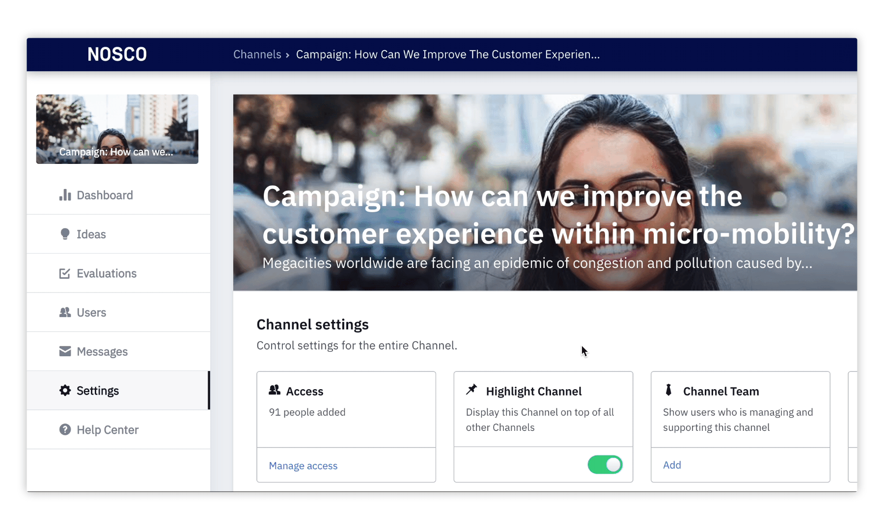Click the Access card title

[304, 391]
